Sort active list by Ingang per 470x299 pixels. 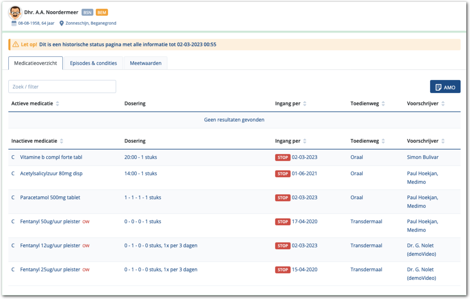coord(305,104)
